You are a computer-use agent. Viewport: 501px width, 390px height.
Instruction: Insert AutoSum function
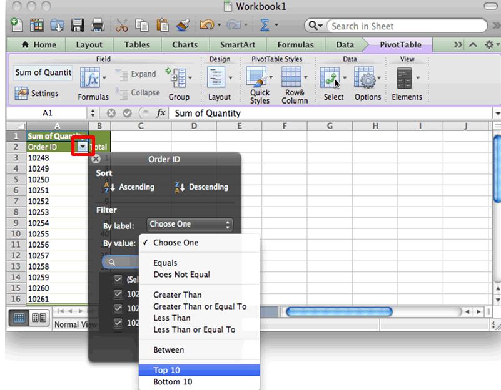264,25
